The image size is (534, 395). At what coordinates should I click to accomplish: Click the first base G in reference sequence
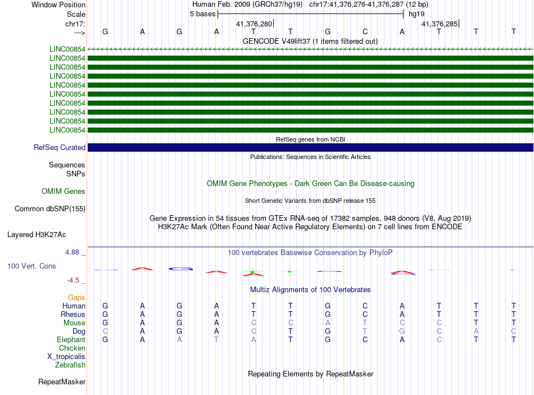point(105,31)
